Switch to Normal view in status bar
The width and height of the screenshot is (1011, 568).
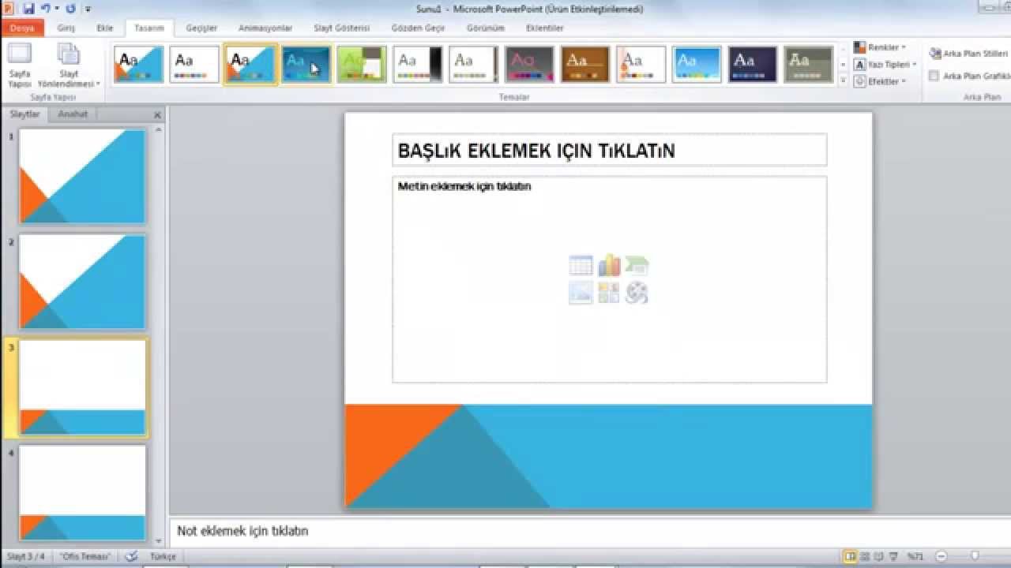click(x=850, y=556)
